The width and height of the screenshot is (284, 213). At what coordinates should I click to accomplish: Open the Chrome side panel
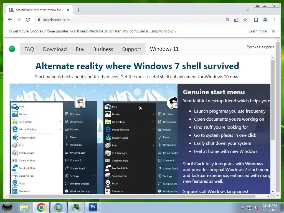click(x=256, y=20)
